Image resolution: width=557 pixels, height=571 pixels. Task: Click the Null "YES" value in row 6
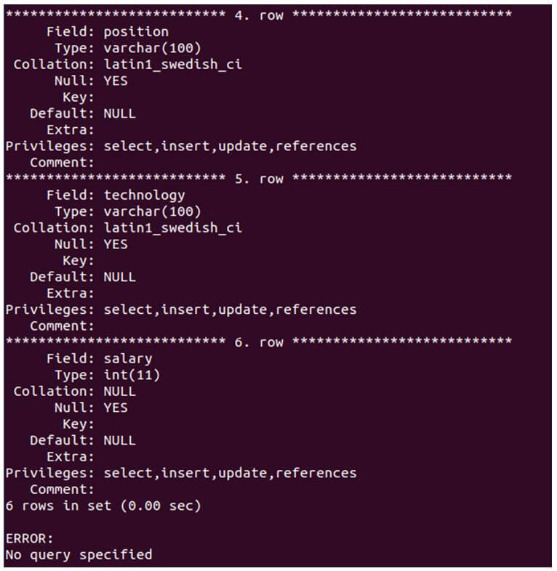pyautogui.click(x=116, y=408)
